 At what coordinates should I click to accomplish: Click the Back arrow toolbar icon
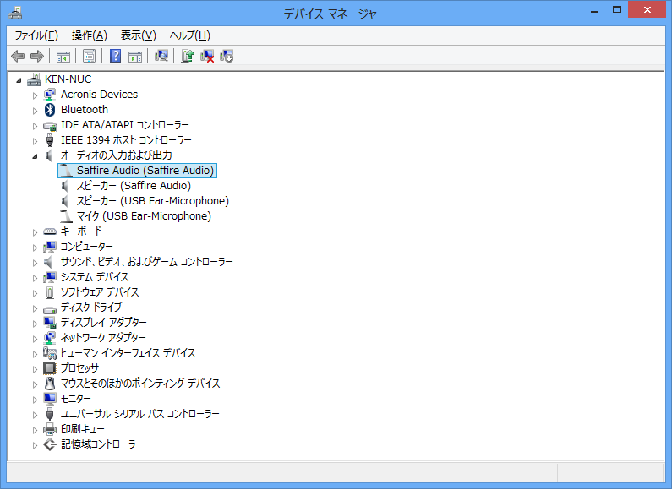(x=18, y=56)
